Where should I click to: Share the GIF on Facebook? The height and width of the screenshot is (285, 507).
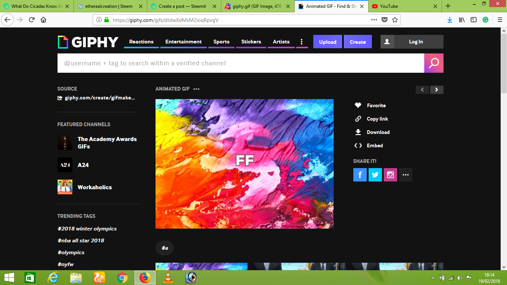click(360, 174)
